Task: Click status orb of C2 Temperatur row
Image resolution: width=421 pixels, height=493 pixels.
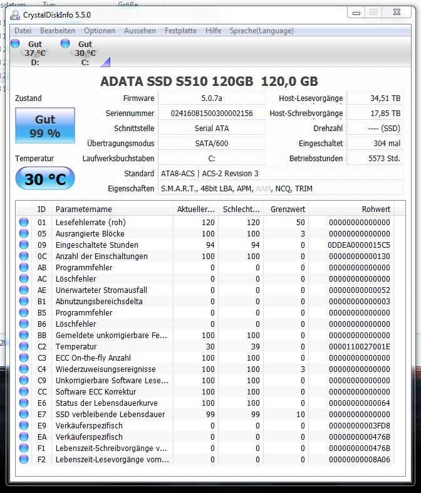Action: point(24,346)
